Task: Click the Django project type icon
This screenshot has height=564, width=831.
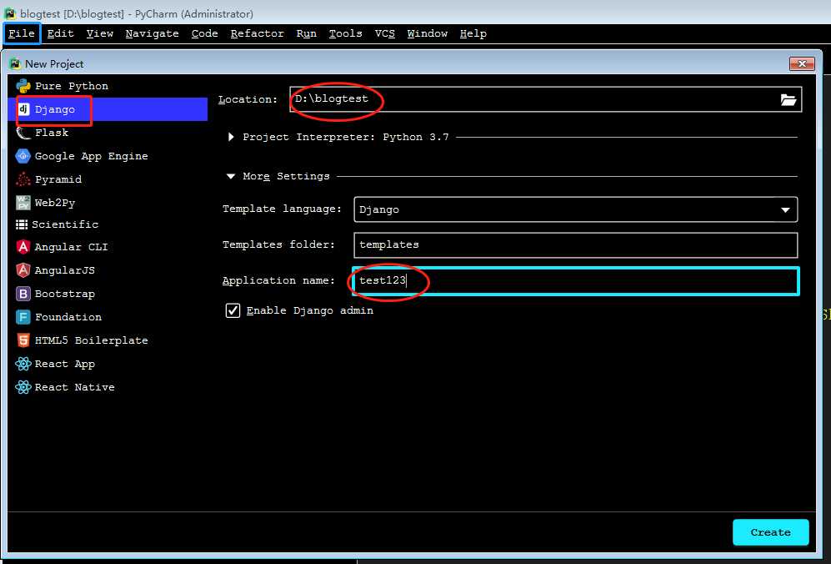Action: click(x=23, y=109)
